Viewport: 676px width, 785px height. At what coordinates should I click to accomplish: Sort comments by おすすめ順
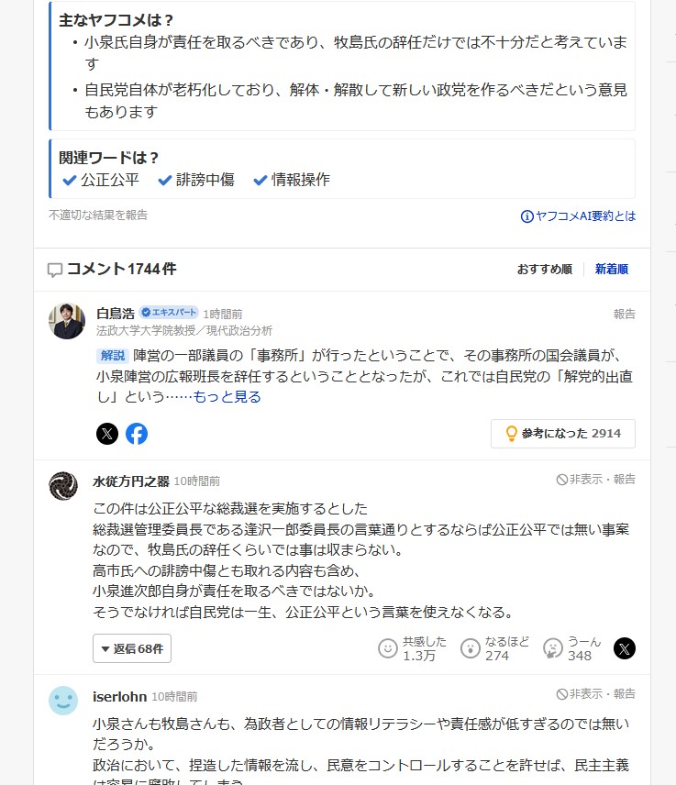point(544,269)
